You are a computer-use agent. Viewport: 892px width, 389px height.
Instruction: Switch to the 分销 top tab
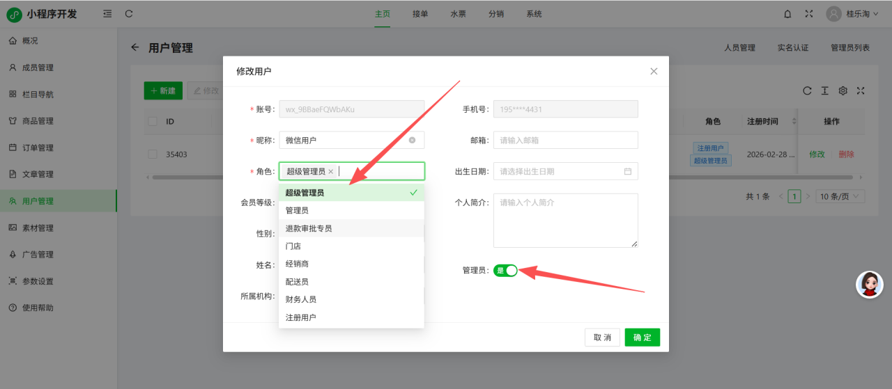(496, 14)
